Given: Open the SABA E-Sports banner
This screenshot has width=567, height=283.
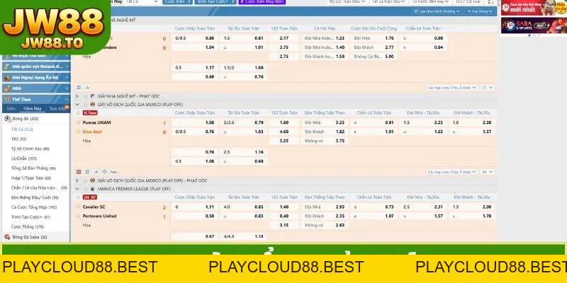Looking at the screenshot, I should tap(533, 25).
